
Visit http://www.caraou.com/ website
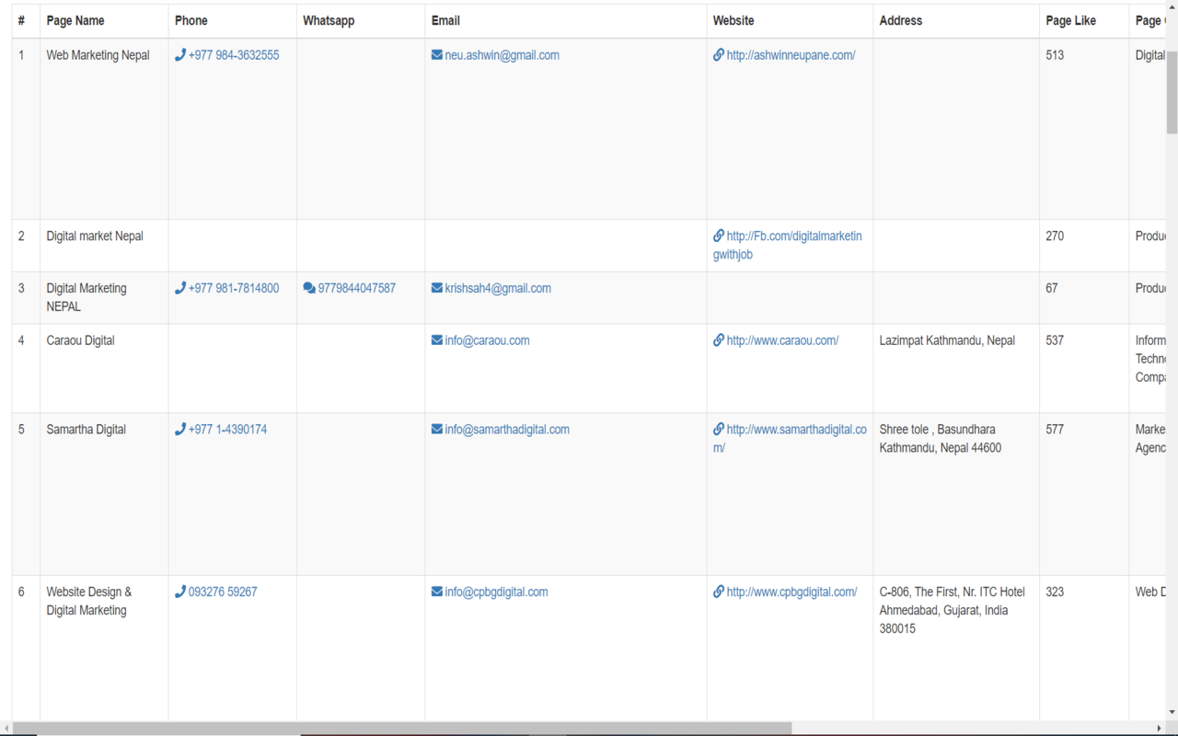click(783, 340)
